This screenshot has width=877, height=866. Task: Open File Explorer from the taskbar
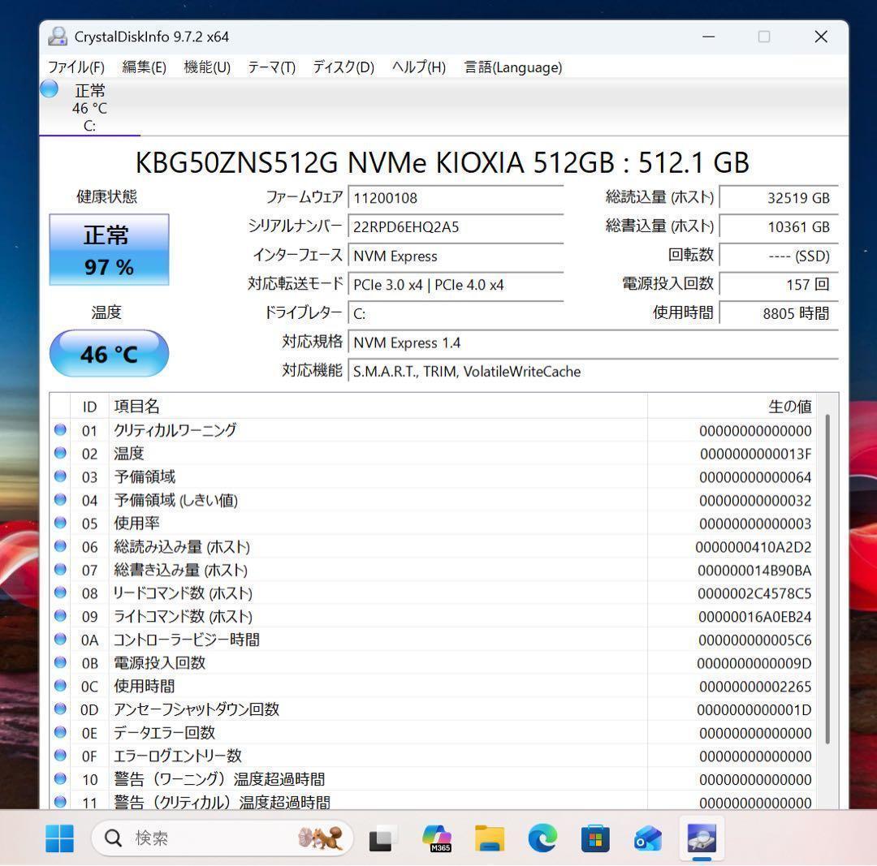coord(489,838)
